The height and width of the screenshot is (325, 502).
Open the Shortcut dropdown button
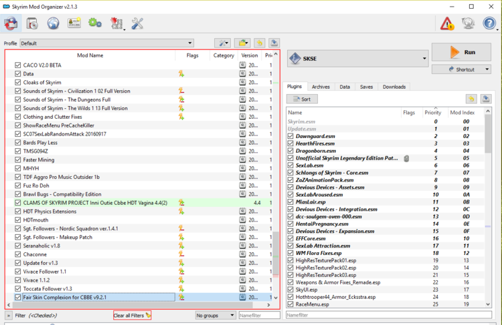coord(461,69)
